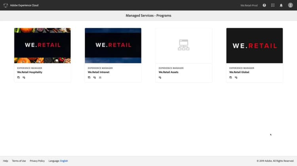Screen dimensions: 297x166
Task: Open the user profile avatar
Action: click(290, 5)
